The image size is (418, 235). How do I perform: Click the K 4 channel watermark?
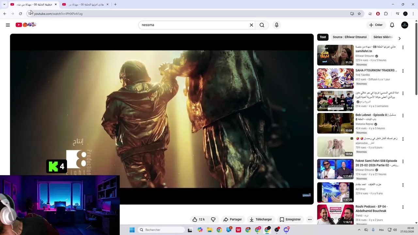coord(56,166)
